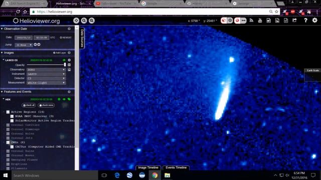
Task: Click the check all button
Action: [x=29, y=105]
